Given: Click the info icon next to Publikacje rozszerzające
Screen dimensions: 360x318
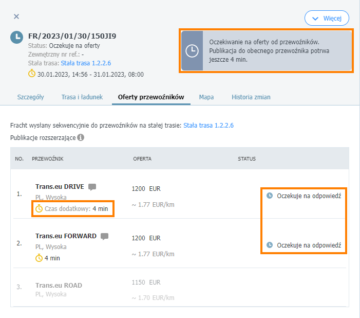Looking at the screenshot, I should 81,137.
